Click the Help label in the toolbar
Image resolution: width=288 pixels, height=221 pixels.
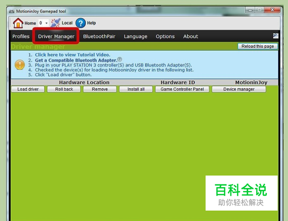[x=91, y=23]
